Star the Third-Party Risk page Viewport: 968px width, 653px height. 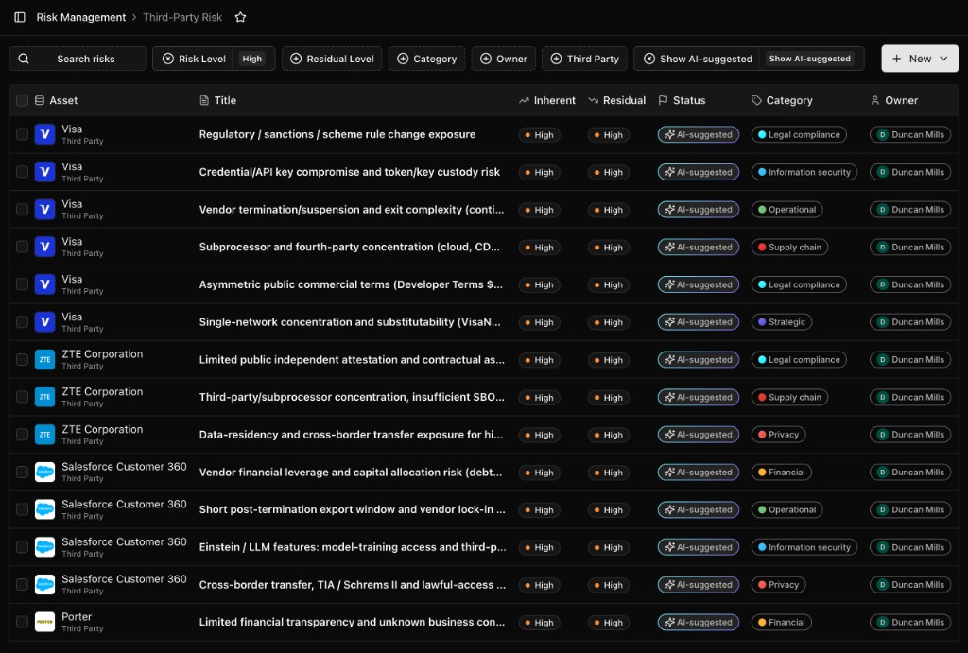(241, 17)
